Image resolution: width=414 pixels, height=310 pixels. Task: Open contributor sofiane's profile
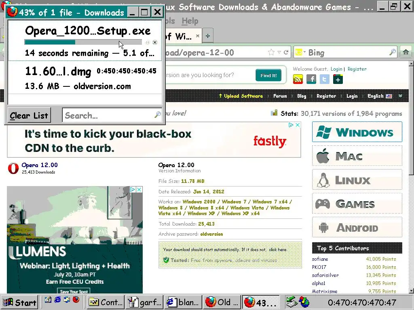(x=320, y=259)
